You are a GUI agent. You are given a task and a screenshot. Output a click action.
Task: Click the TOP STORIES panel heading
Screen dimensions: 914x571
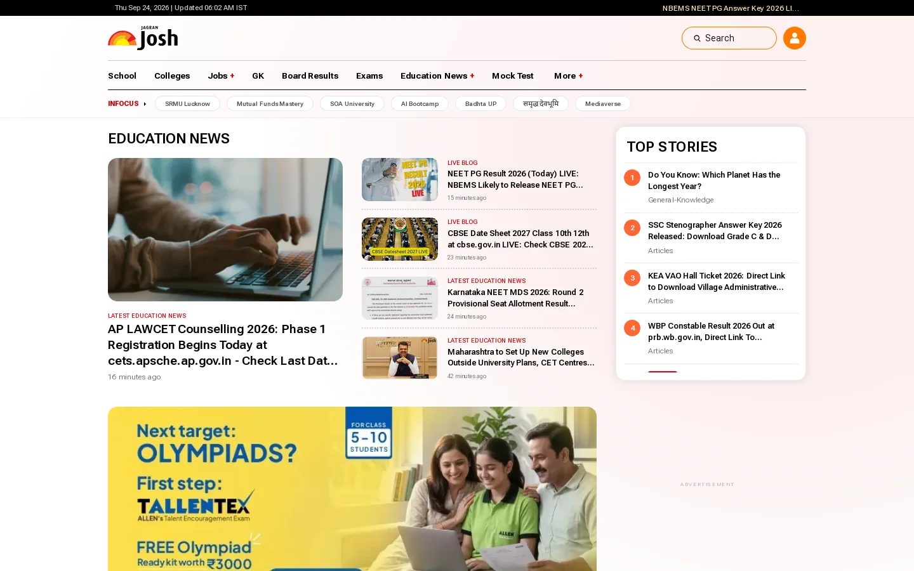click(x=672, y=147)
